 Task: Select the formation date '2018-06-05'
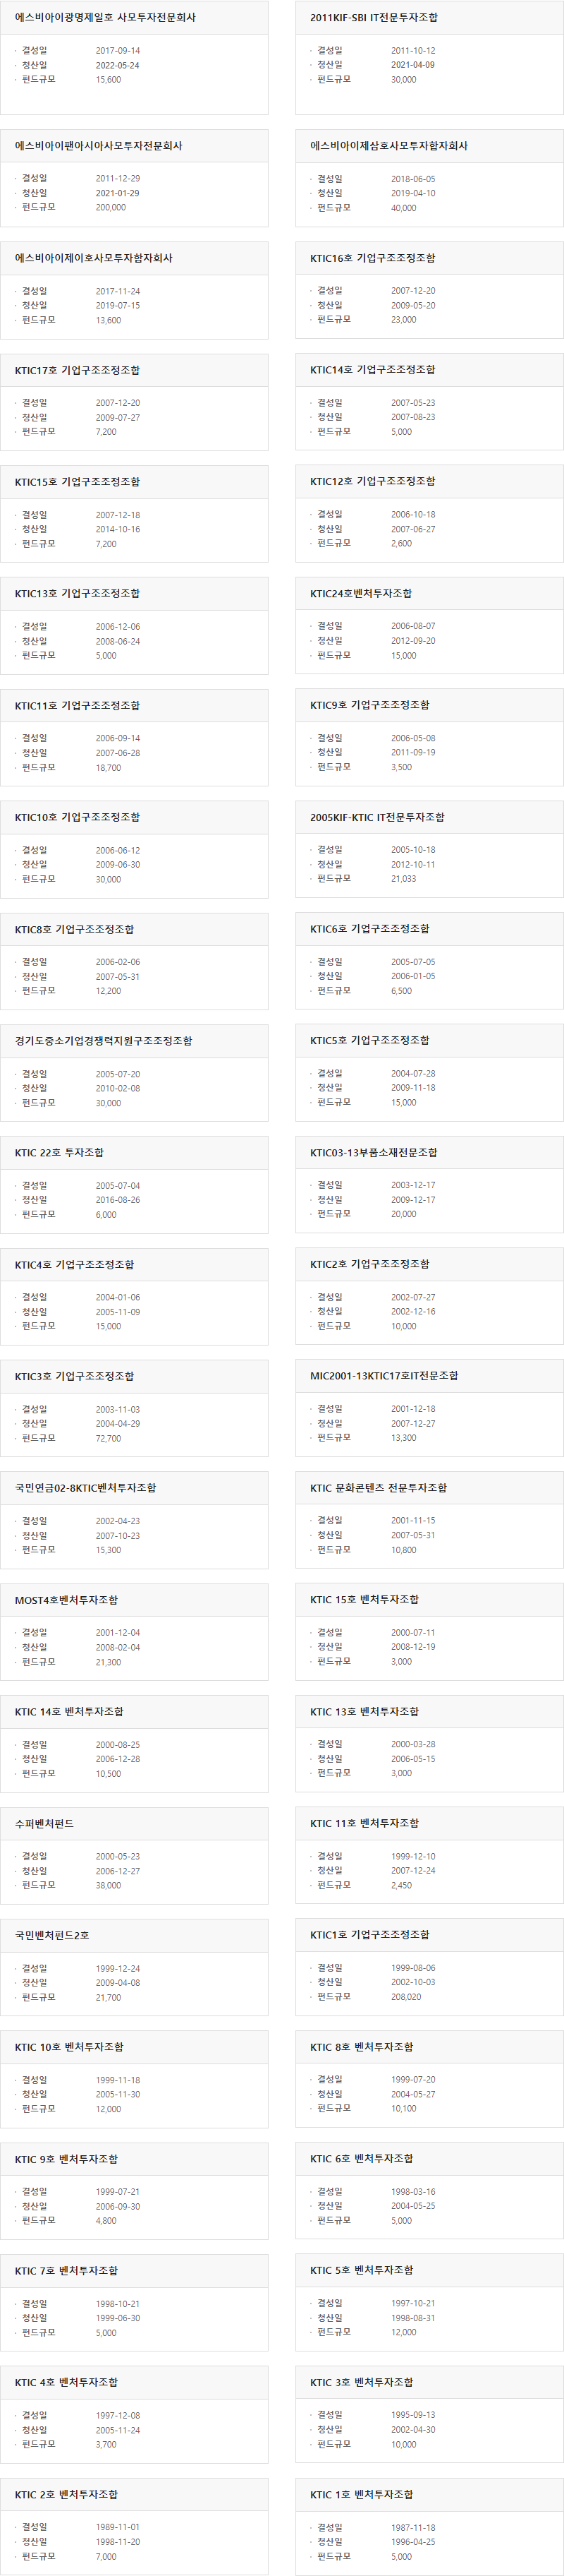(413, 179)
